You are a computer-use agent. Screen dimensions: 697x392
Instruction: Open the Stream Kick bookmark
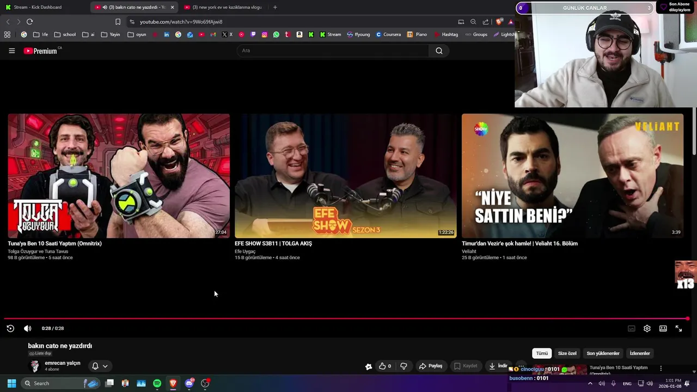coord(331,34)
